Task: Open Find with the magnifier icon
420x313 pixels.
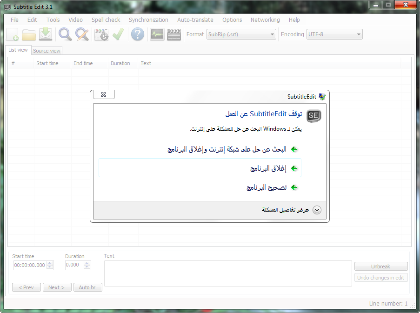Action: click(65, 34)
